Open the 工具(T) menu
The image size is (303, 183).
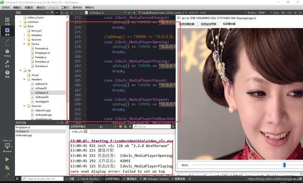65,7
